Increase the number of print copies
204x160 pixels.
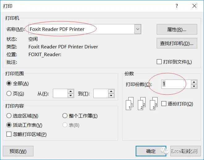[194, 82]
